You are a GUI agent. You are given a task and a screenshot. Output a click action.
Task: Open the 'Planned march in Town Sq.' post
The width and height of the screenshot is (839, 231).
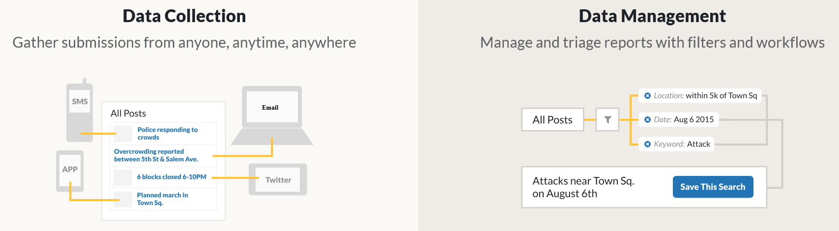coord(162,199)
